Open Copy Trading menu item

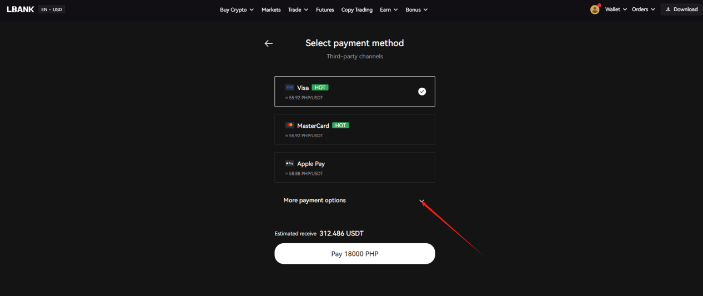pyautogui.click(x=357, y=9)
